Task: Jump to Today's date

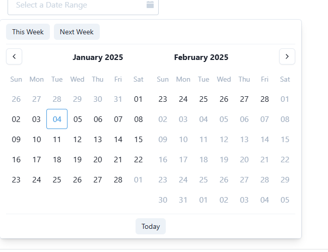Action: tap(151, 226)
